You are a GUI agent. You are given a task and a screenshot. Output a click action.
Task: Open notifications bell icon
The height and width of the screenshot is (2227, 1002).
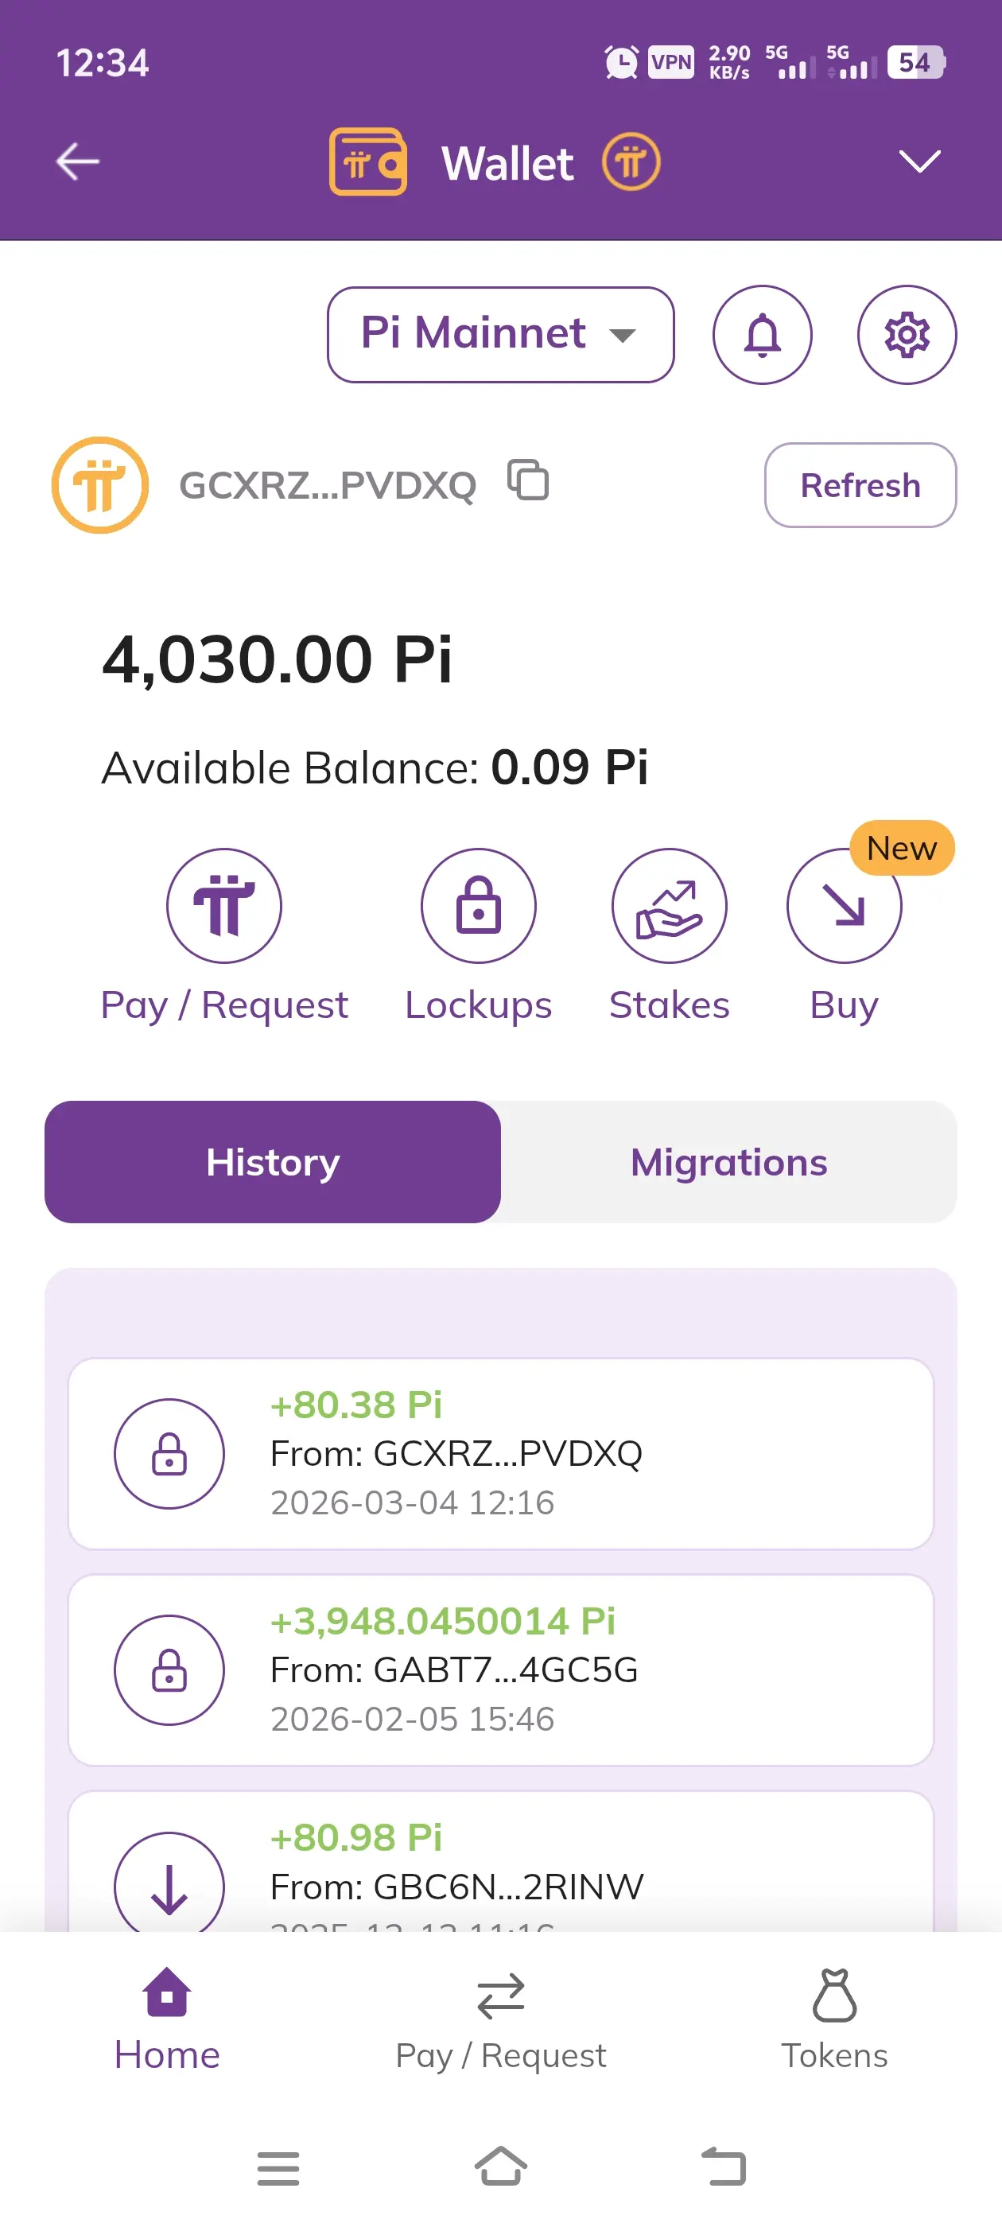tap(762, 335)
